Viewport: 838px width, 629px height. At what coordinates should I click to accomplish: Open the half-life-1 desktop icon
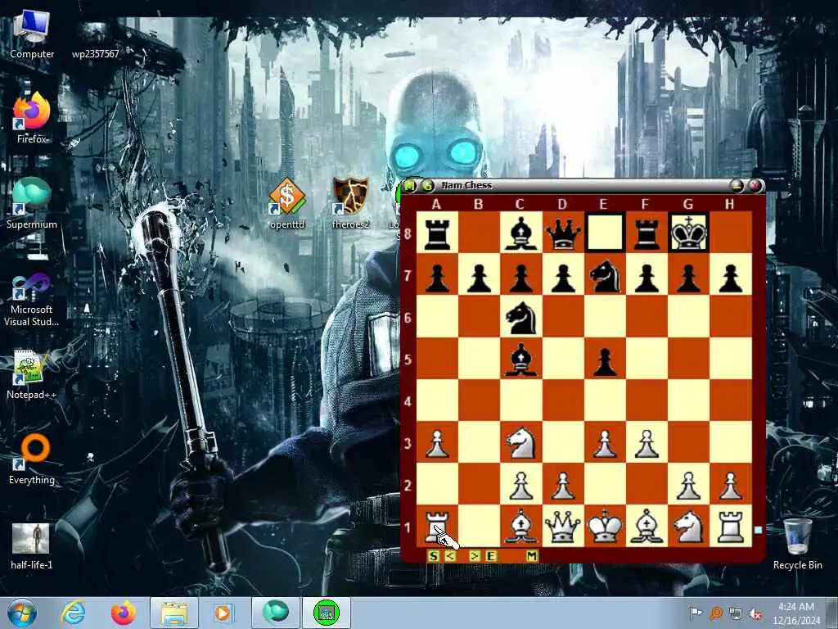pyautogui.click(x=32, y=546)
